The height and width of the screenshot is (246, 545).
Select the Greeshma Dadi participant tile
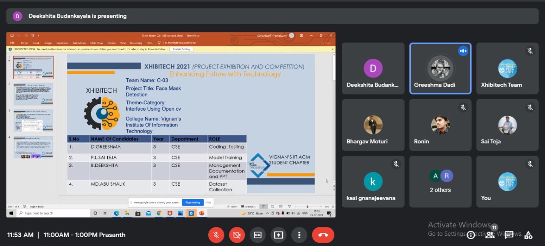pyautogui.click(x=440, y=68)
